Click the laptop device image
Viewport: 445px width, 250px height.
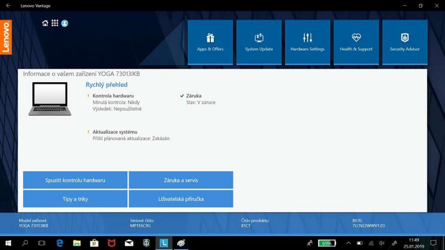pos(50,99)
